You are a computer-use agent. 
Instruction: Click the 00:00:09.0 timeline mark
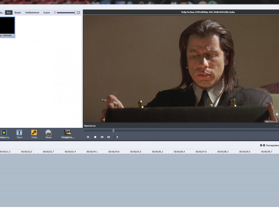[245, 152]
